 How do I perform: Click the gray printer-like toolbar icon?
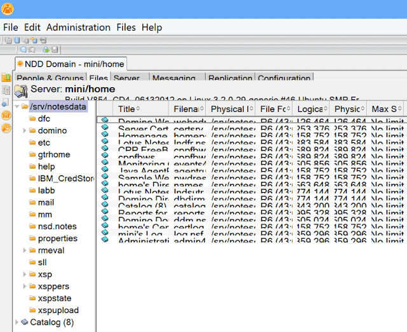pyautogui.click(x=43, y=40)
